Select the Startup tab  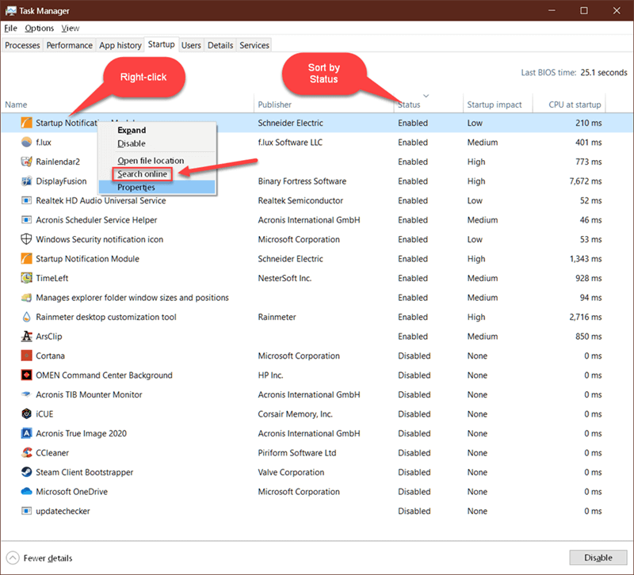pos(162,44)
